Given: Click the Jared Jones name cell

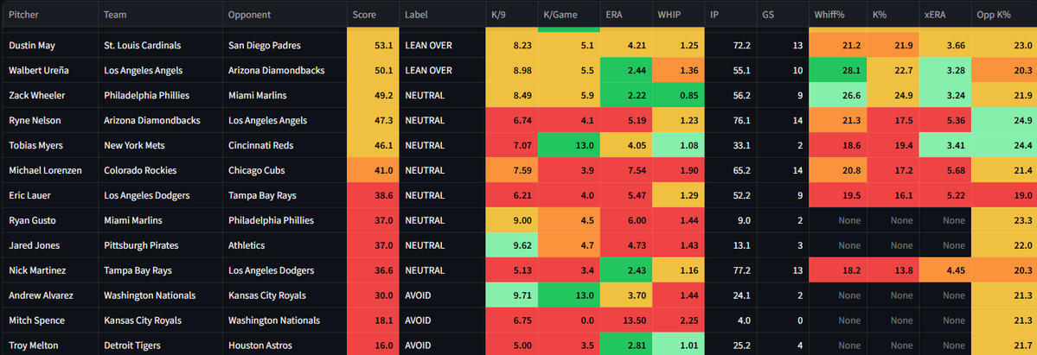Looking at the screenshot, I should coord(49,245).
